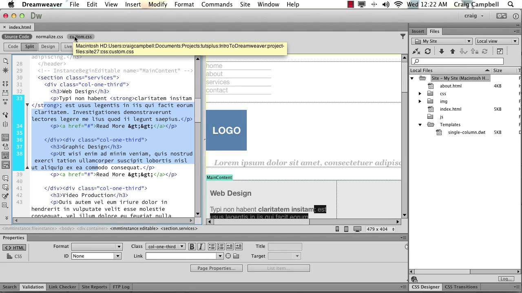The width and height of the screenshot is (522, 293).
Task: Switch to Design view
Action: click(x=48, y=47)
